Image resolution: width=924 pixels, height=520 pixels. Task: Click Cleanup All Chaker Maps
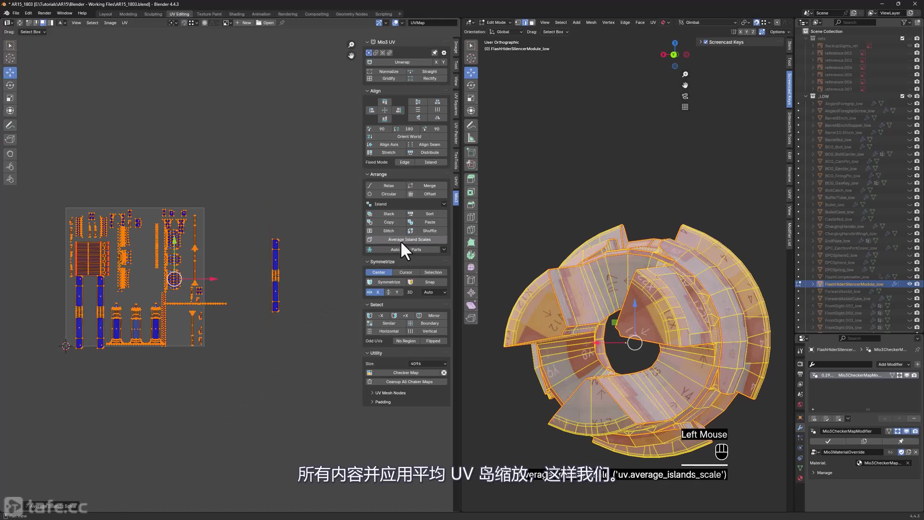[x=406, y=382]
